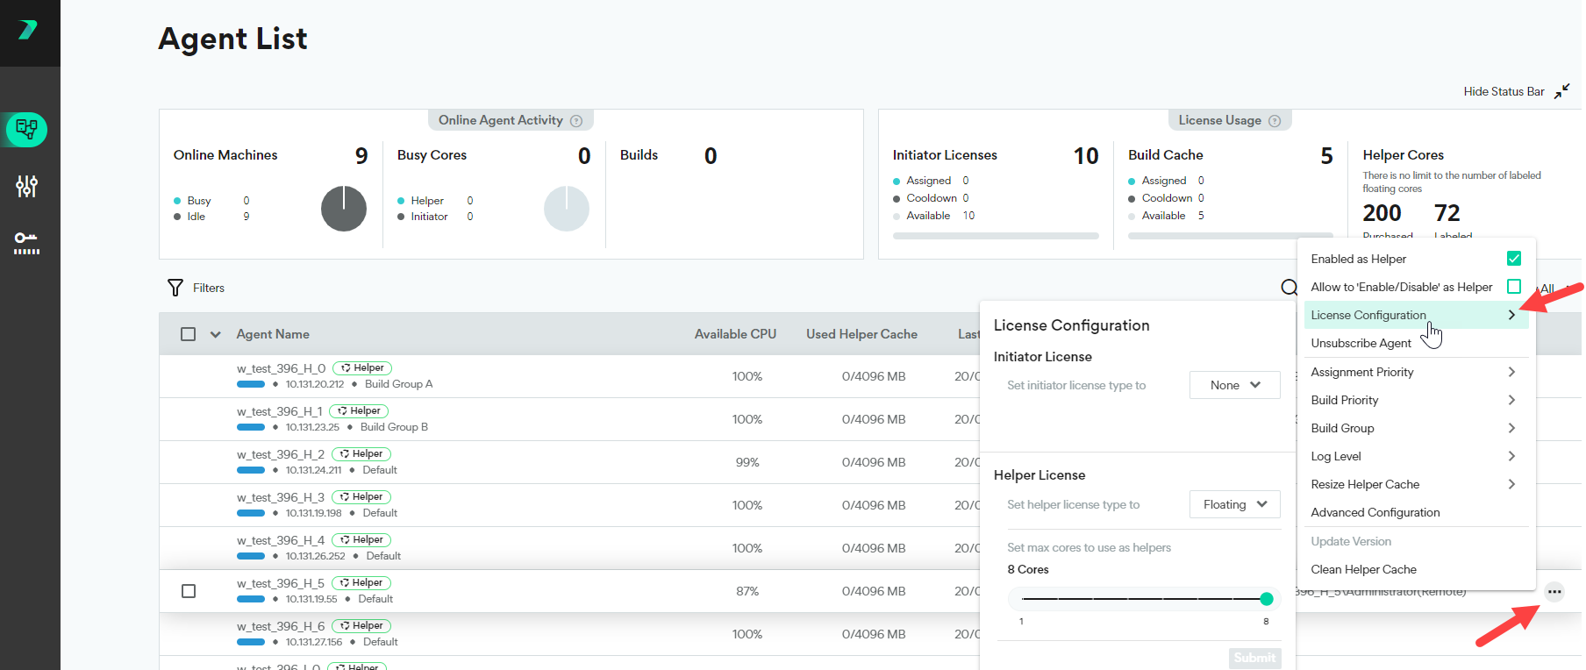The height and width of the screenshot is (670, 1586).
Task: Open the initiator license type None dropdown
Action: [x=1235, y=385]
